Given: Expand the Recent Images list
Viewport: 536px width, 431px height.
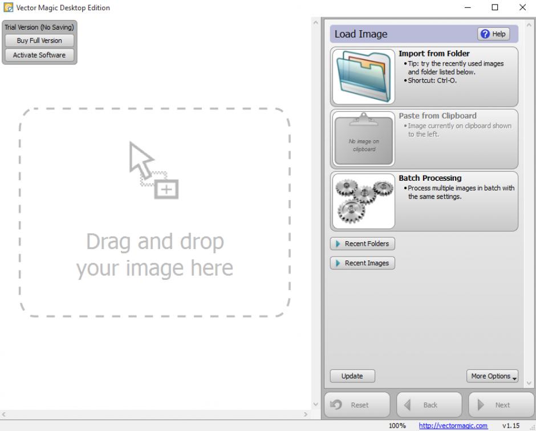Looking at the screenshot, I should tap(363, 263).
